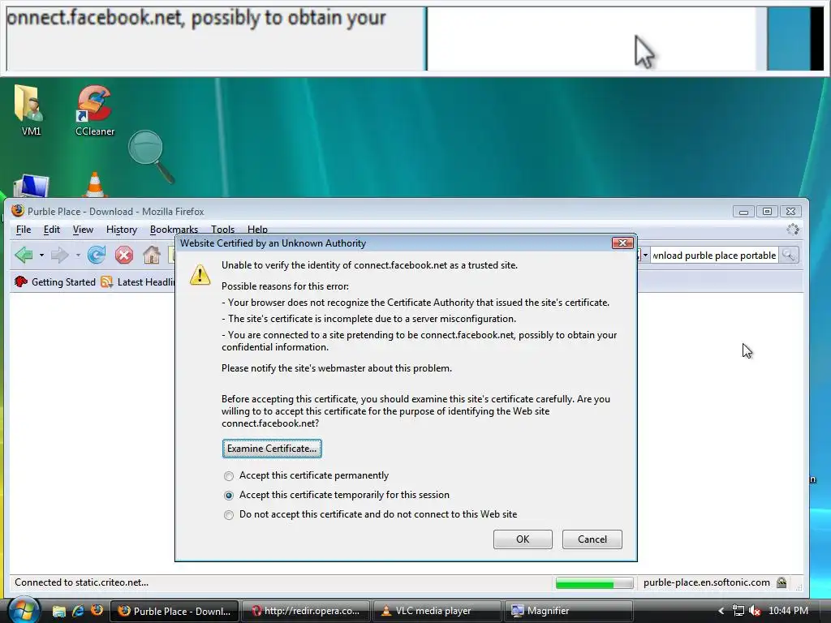The image size is (831, 623).
Task: Open the VM1 folder desktop icon
Action: click(30, 109)
